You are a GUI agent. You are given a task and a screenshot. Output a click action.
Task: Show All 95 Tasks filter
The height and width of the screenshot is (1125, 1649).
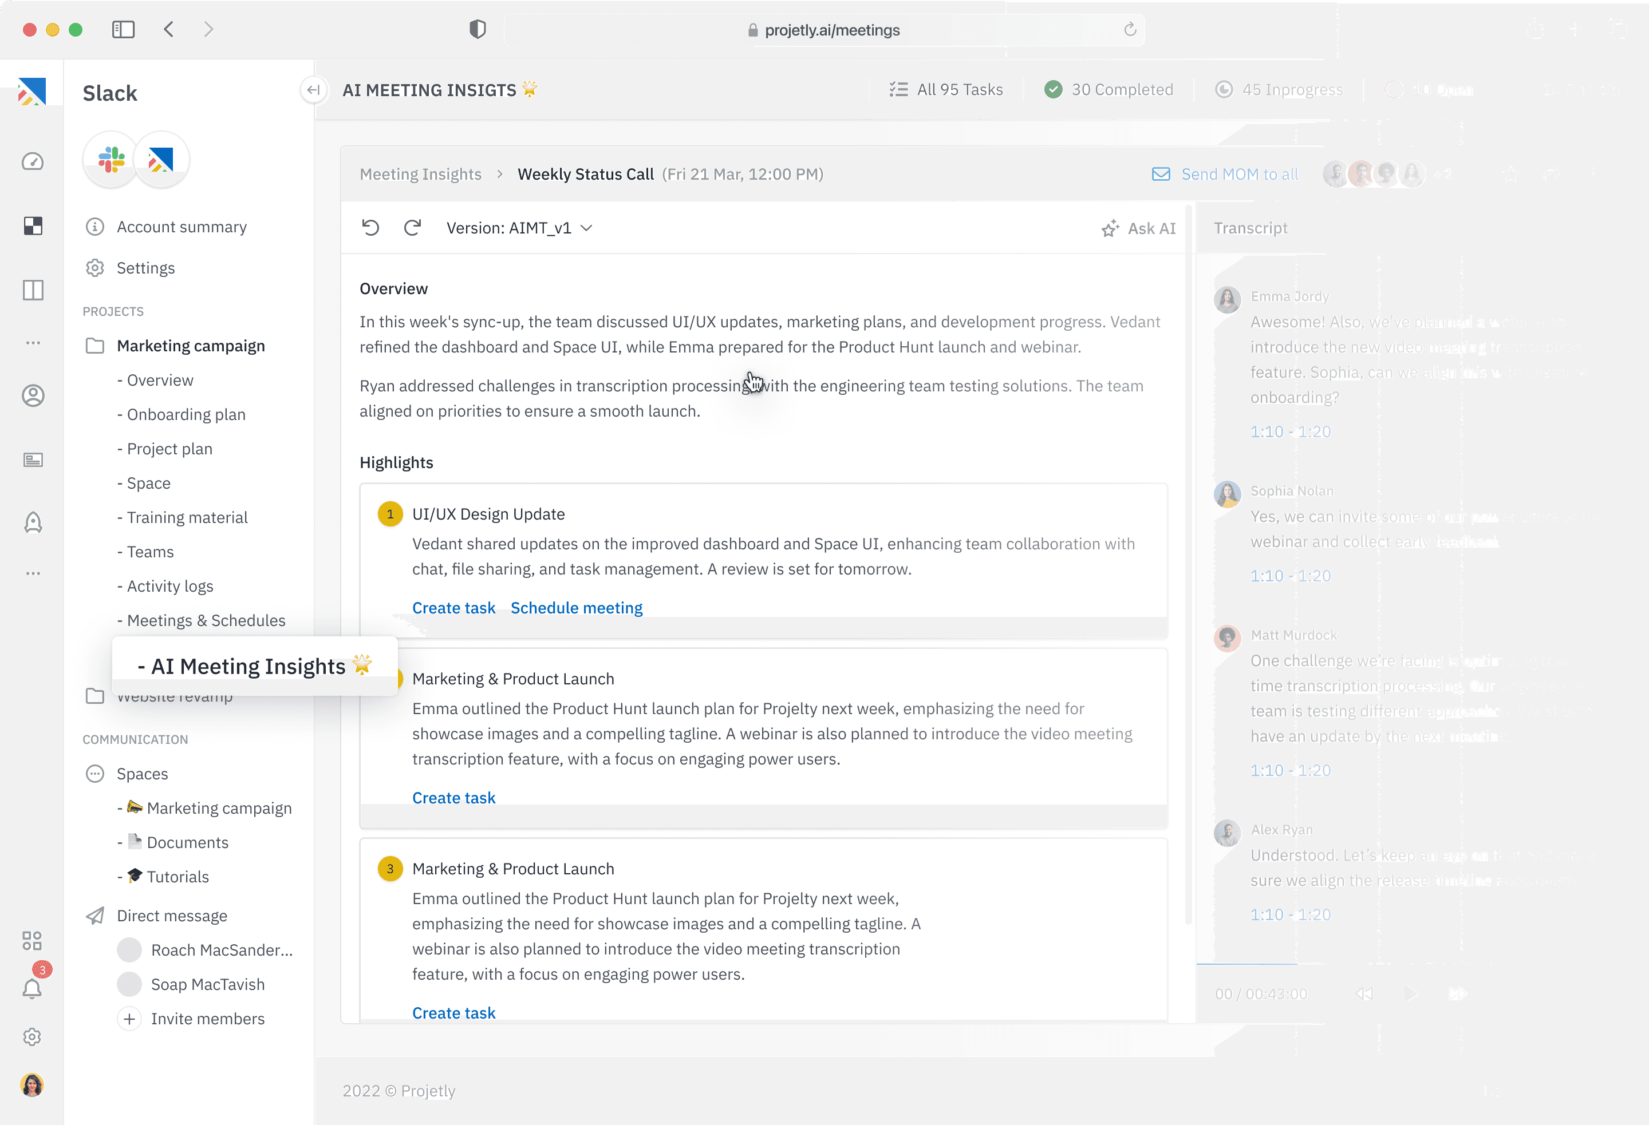(946, 89)
